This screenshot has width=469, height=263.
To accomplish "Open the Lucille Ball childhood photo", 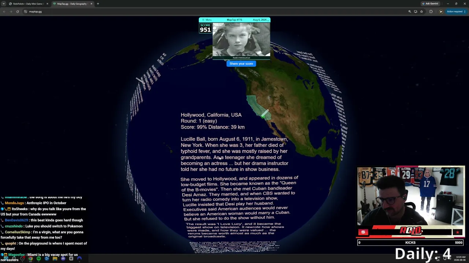I will pyautogui.click(x=241, y=40).
